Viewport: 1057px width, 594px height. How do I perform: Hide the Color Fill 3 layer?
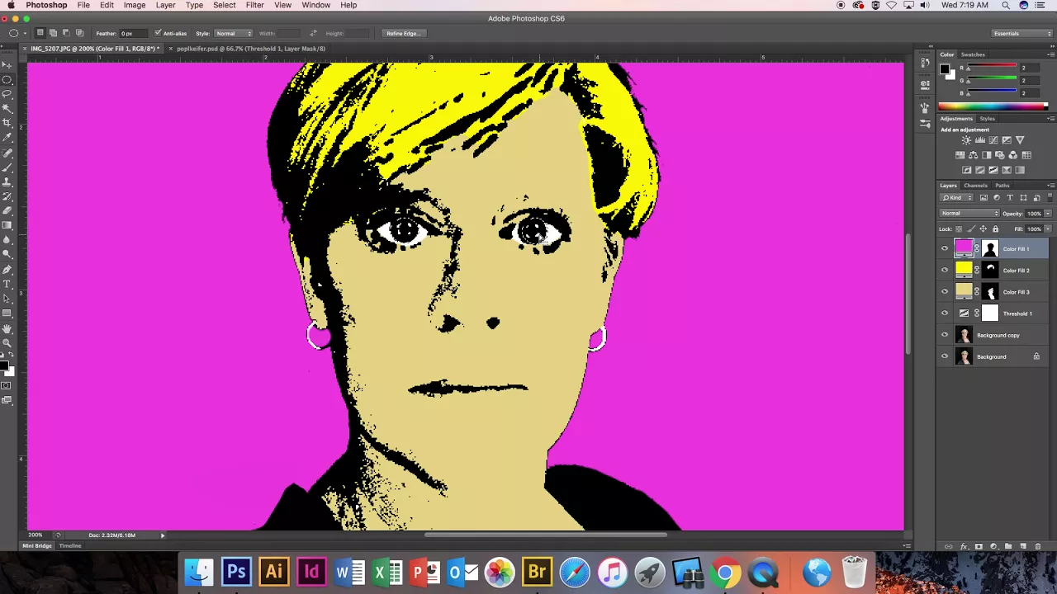pos(945,291)
